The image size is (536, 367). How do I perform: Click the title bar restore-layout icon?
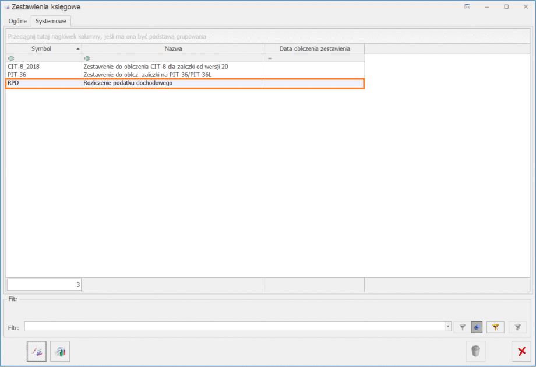coord(467,6)
